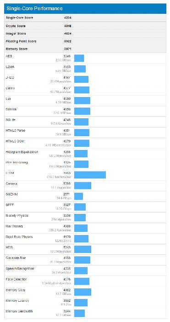The image size is (170, 322).
Task: Click the Floating Point Score label
Action: [x=21, y=41]
